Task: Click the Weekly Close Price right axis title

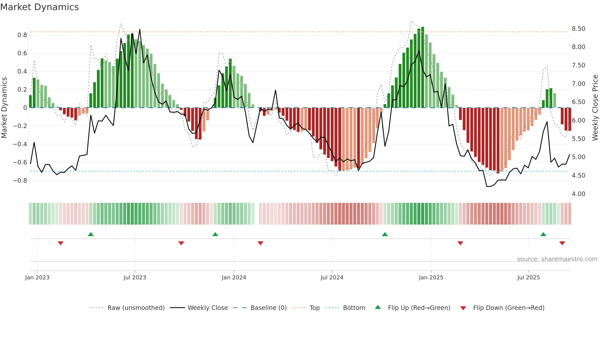Action: pos(595,108)
